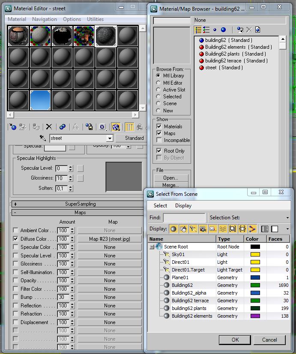Open Material menu in Material Editor
The height and width of the screenshot is (354, 296).
tap(17, 19)
